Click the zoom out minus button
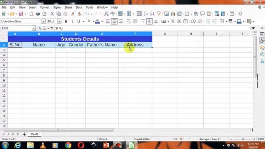265x149 pixels. (231, 139)
